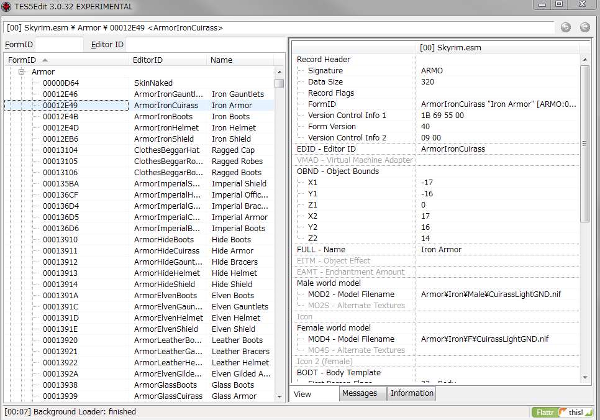Select the 0001391A Elven Boots record
This screenshot has height=420, width=600.
point(139,296)
